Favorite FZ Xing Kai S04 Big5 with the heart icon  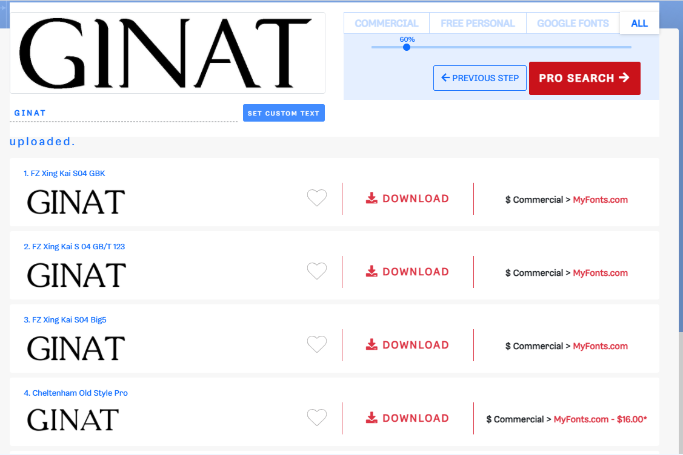(x=317, y=344)
